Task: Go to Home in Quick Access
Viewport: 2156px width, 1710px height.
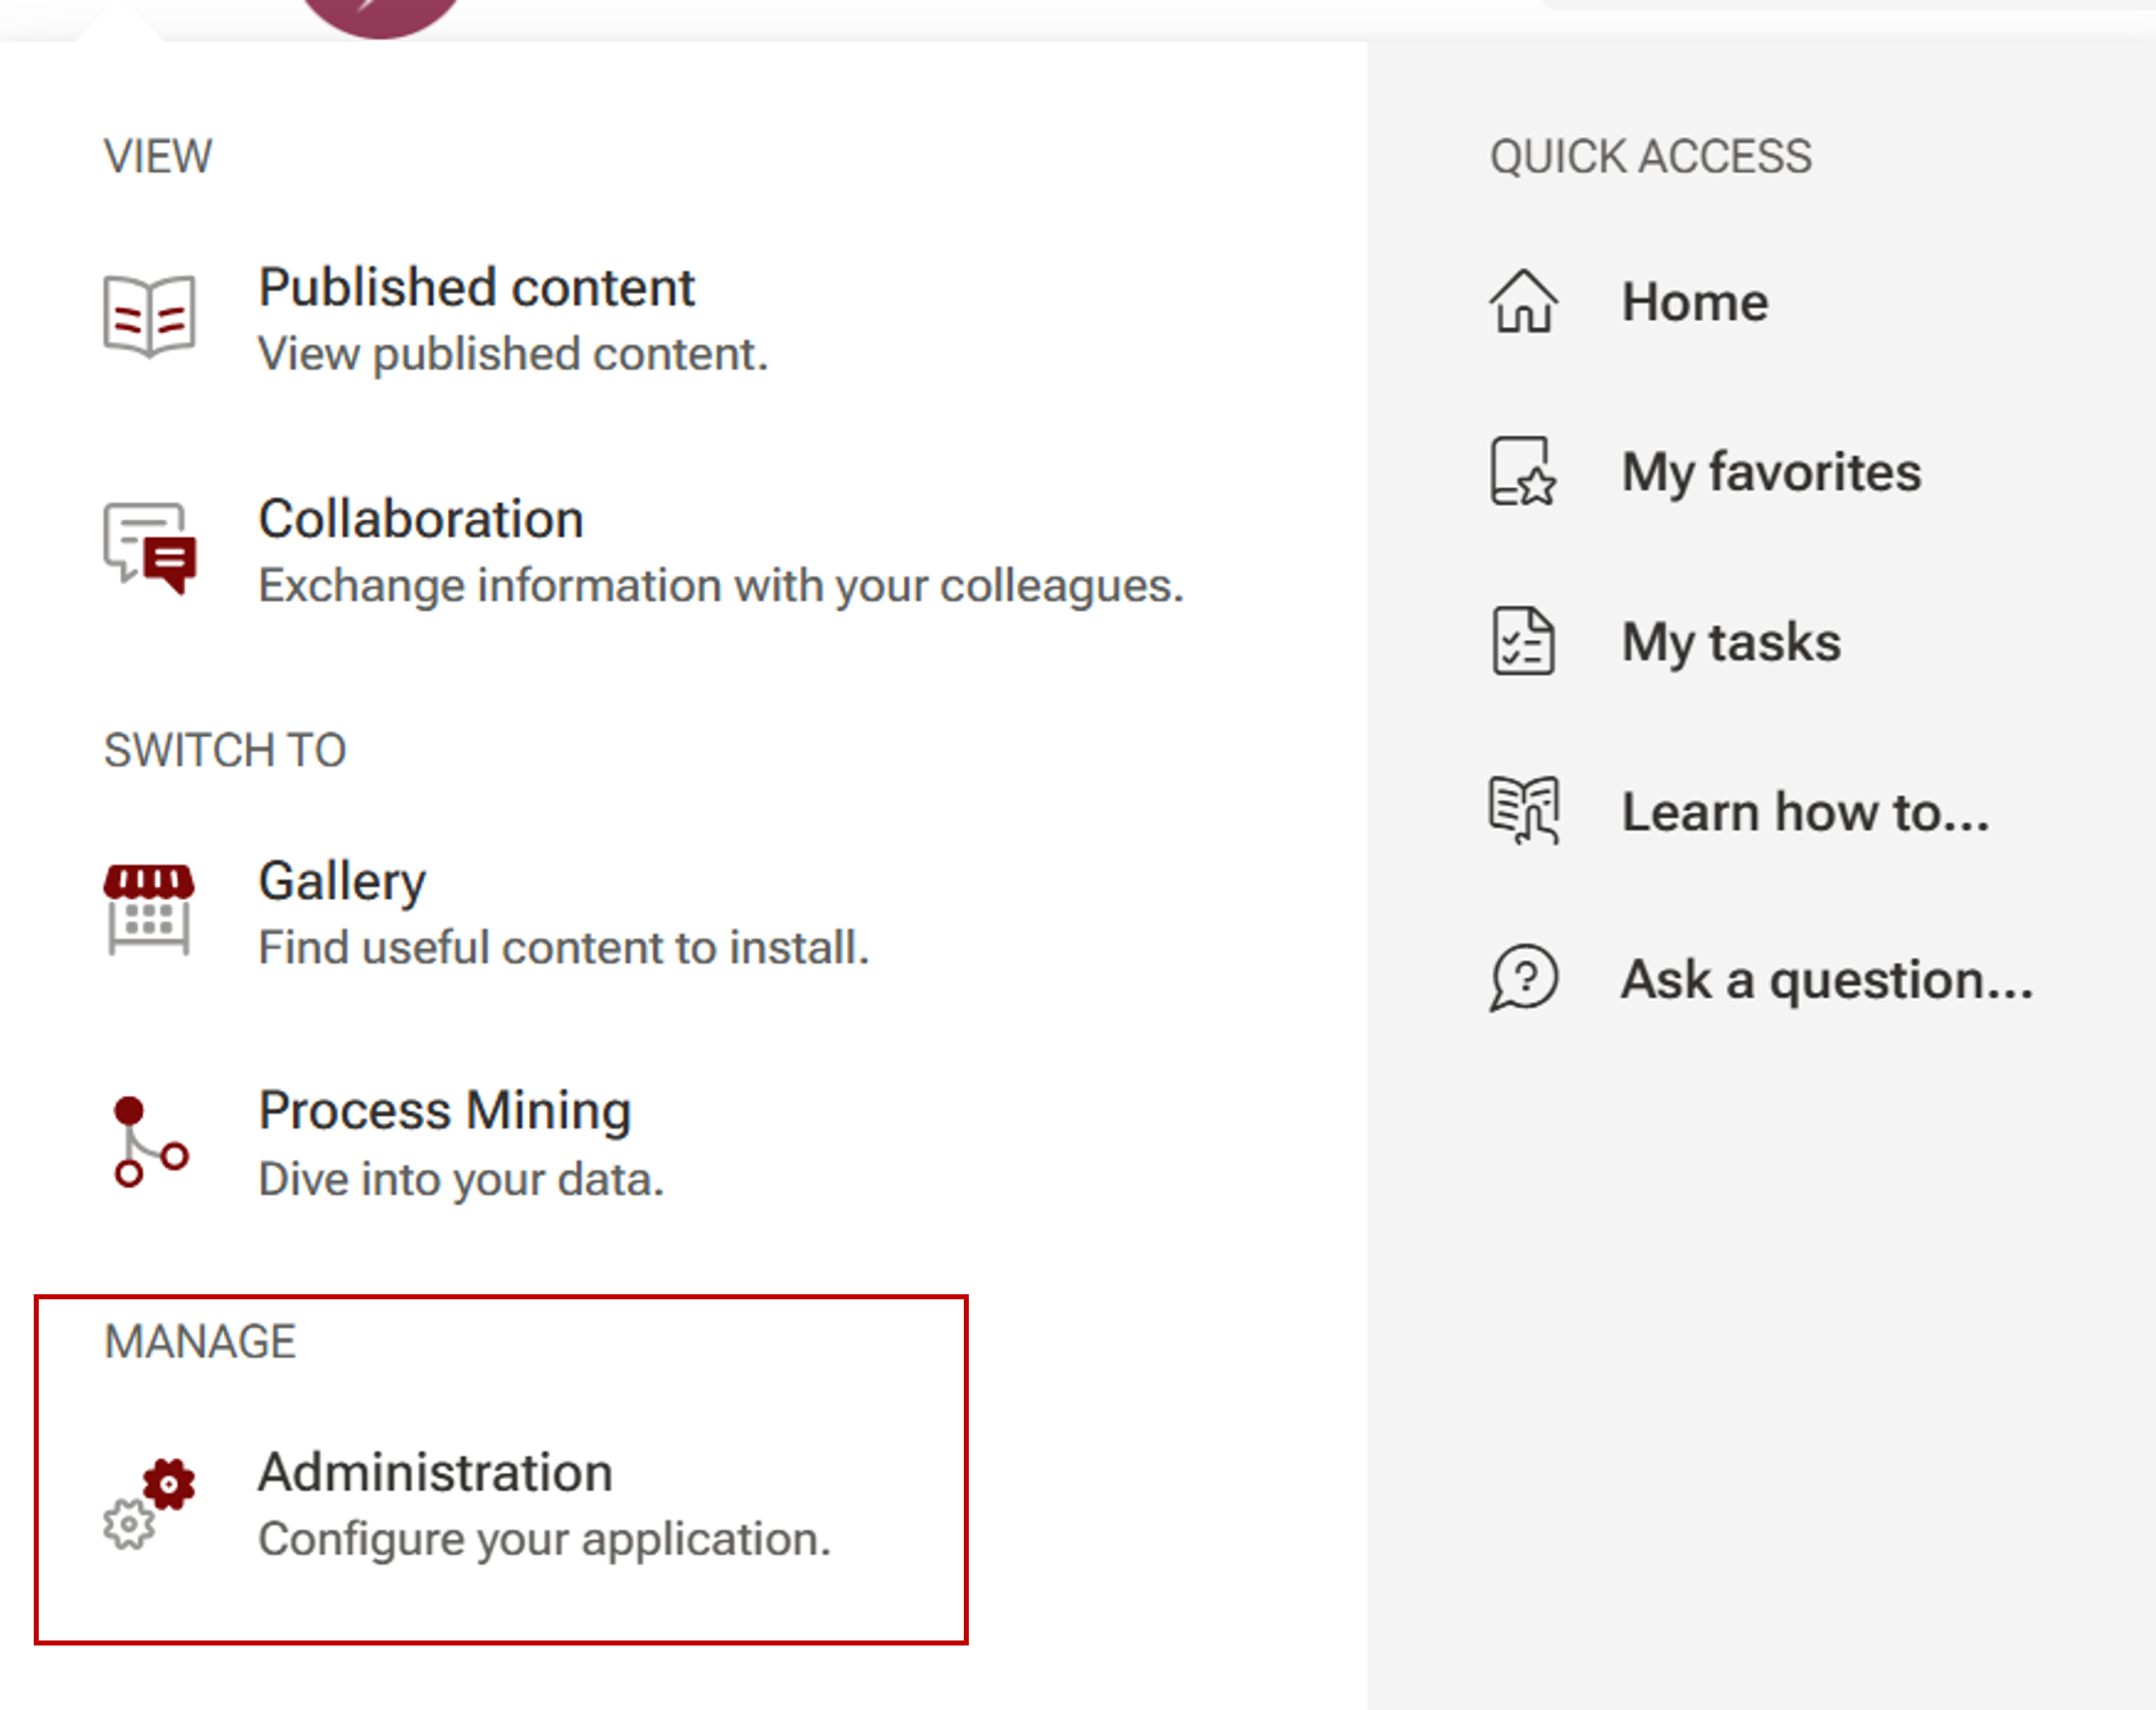Action: 1695,302
